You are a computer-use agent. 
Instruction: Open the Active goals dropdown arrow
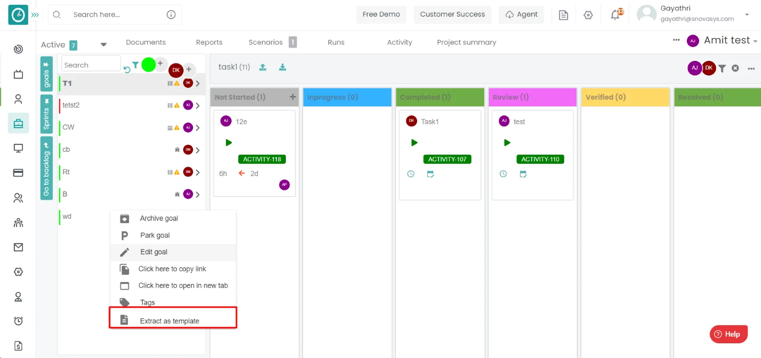[104, 45]
